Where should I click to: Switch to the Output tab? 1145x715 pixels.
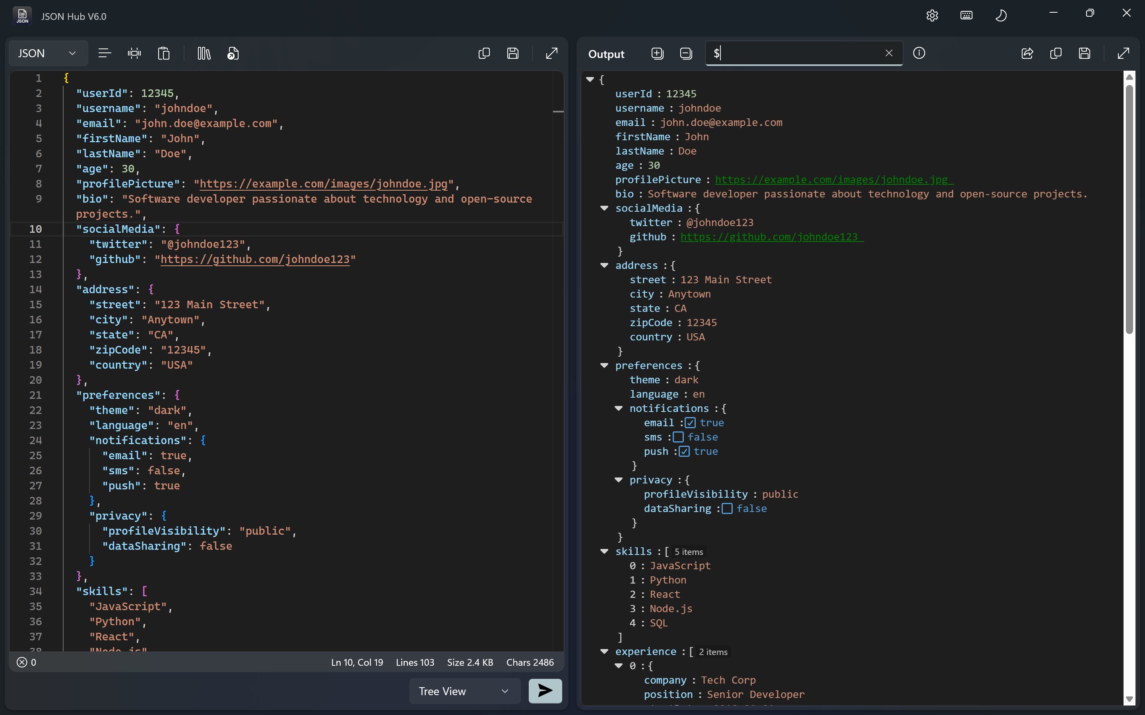[606, 54]
